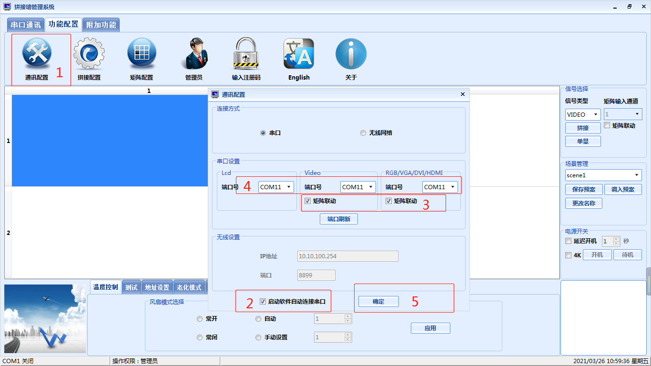Screen dimensions: 651x366
Task: Uncheck 矩阵联动 under Video section
Action: [308, 201]
